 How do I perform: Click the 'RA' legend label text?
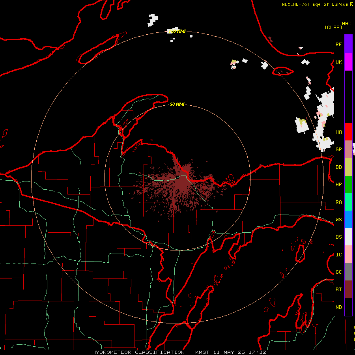coord(338,202)
